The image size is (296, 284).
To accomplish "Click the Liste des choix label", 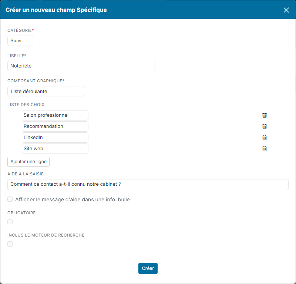I will 26,105.
